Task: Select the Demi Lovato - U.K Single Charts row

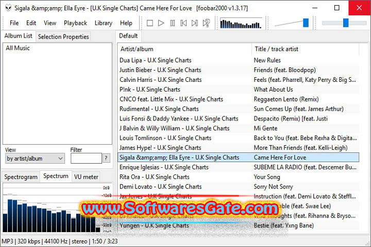Action: coord(238,186)
